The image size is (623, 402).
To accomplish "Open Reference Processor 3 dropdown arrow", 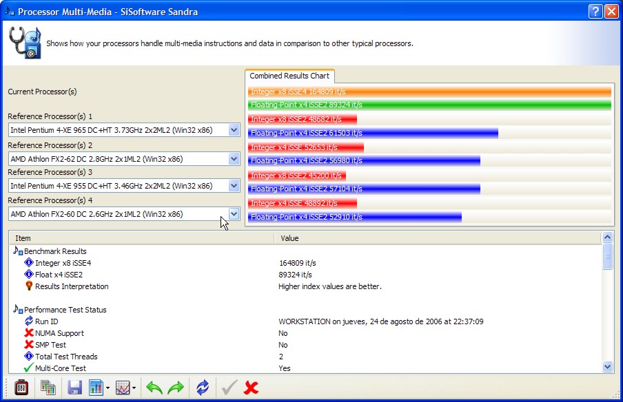I will [x=234, y=185].
